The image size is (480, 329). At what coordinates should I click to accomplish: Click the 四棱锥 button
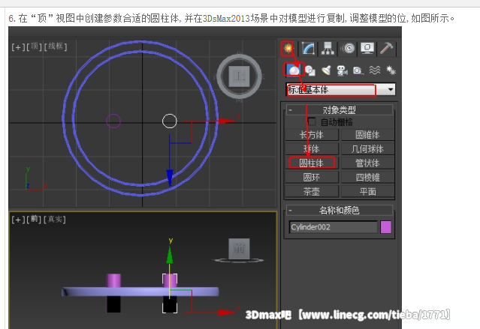point(367,178)
